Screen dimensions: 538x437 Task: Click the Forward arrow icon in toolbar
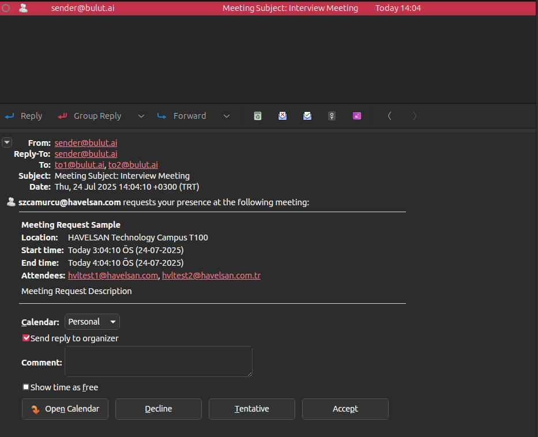pos(161,116)
